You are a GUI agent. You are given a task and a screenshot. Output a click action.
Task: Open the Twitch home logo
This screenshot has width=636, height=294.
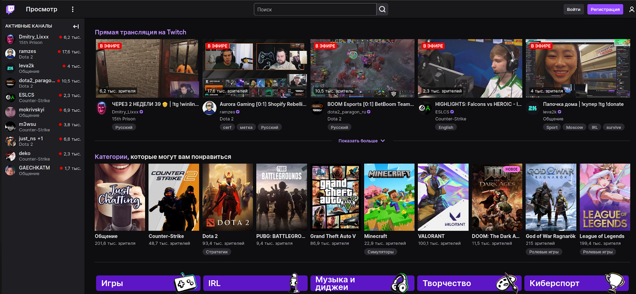[10, 9]
